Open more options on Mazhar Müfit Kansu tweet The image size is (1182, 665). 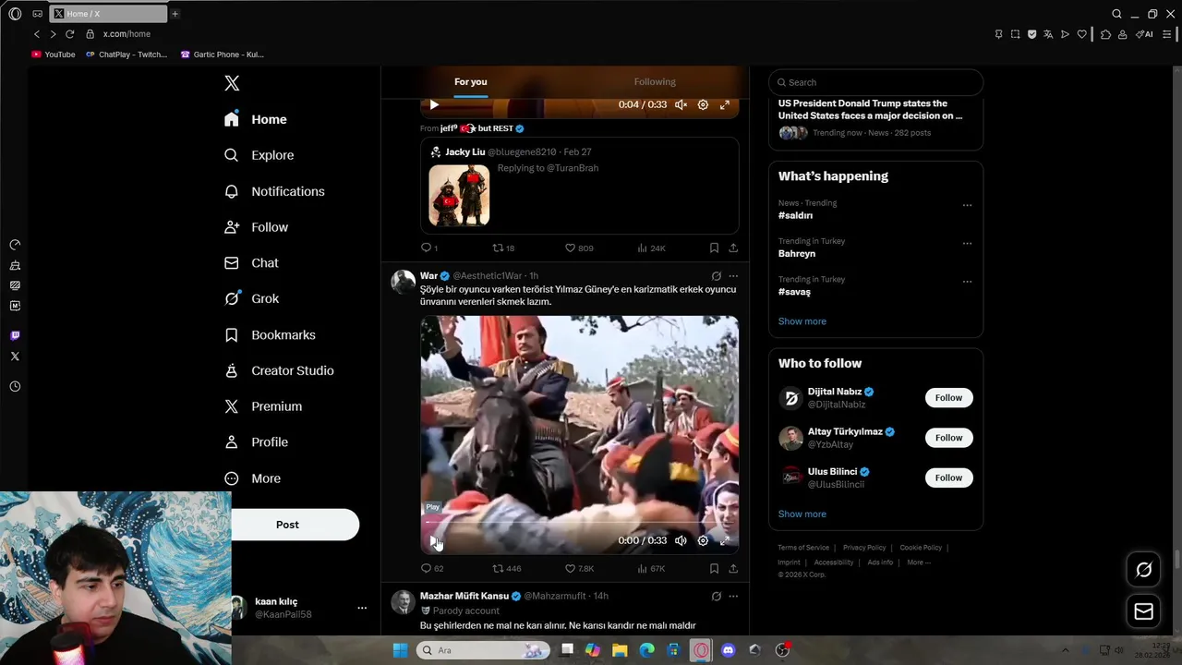(733, 596)
